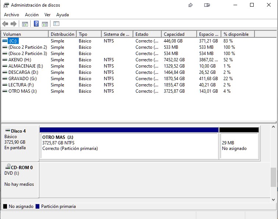The width and height of the screenshot is (278, 219).
Task: Show/hide action pane toolbar icon
Action: (45, 24)
